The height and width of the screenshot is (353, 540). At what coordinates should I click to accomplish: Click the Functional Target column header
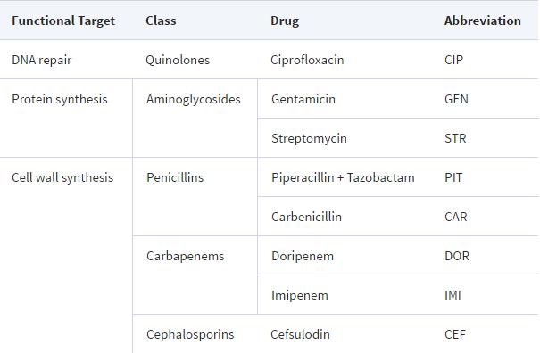pos(63,21)
